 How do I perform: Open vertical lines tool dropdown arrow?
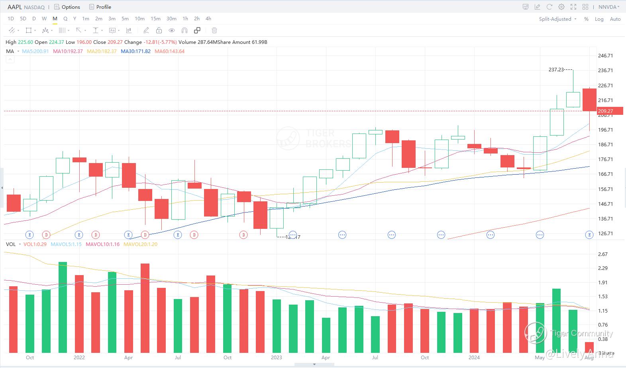tap(69, 31)
